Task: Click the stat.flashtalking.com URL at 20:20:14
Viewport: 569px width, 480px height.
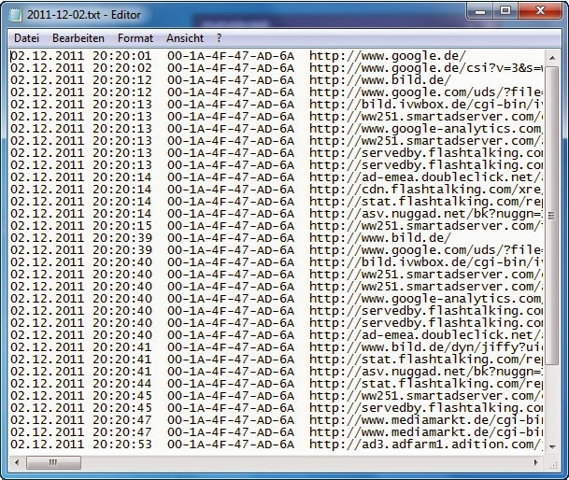Action: (426, 202)
